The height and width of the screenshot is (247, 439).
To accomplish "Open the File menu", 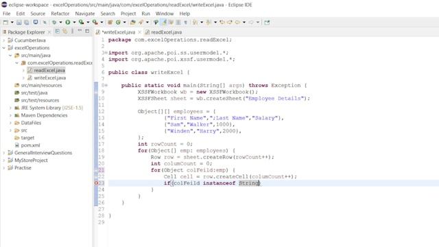I will click(6, 14).
